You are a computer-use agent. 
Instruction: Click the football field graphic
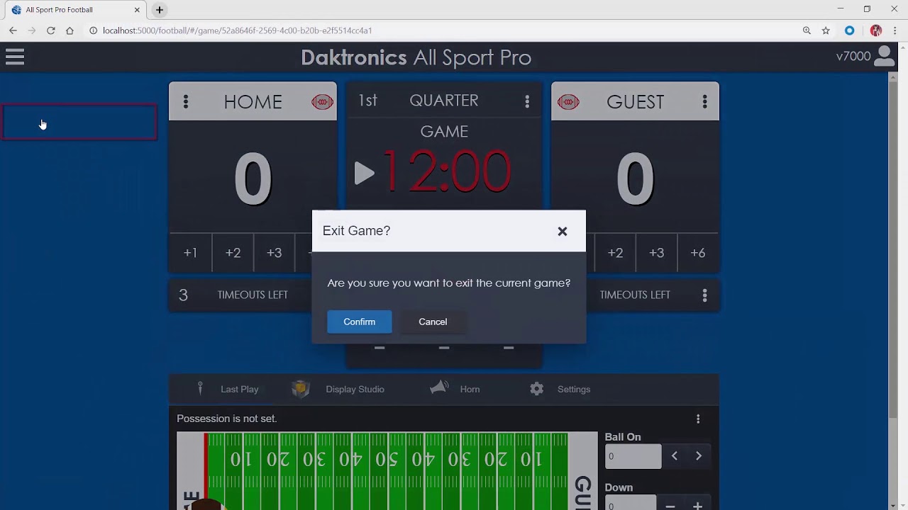387,471
